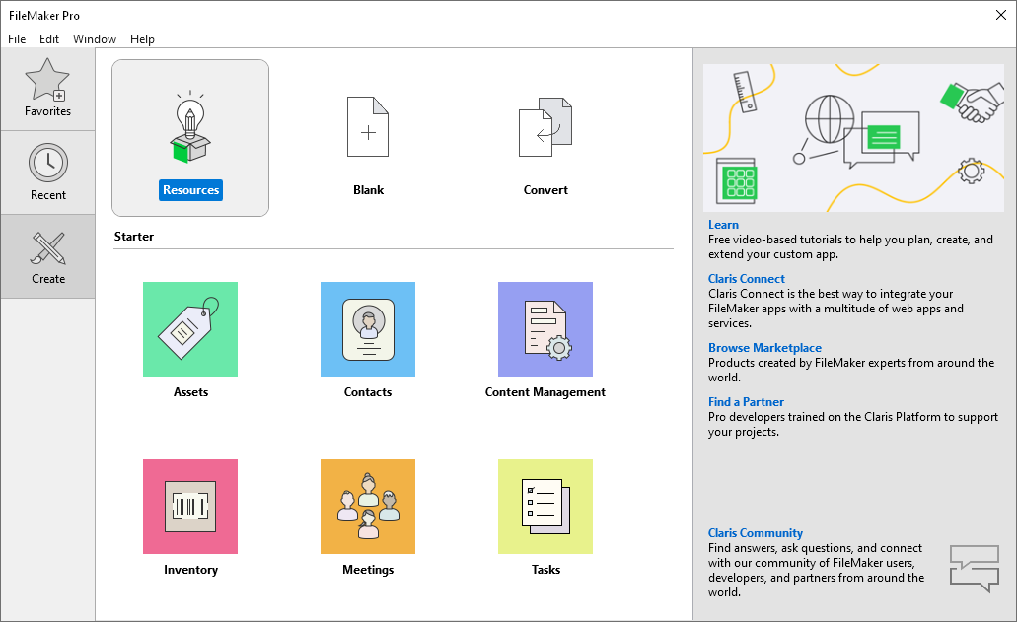Open the Inventory barcode starter icon
This screenshot has height=622, width=1017.
click(190, 507)
